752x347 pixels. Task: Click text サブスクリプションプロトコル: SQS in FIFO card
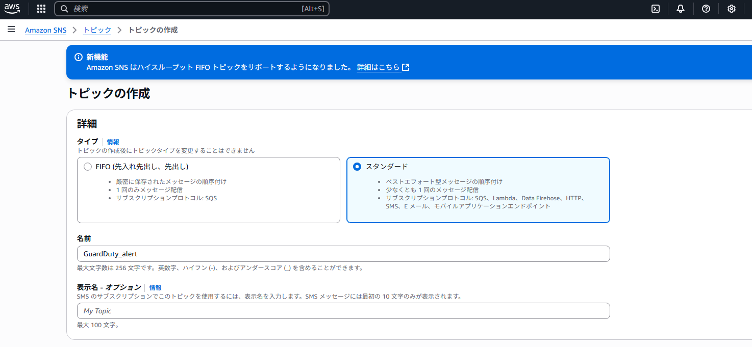pos(166,198)
